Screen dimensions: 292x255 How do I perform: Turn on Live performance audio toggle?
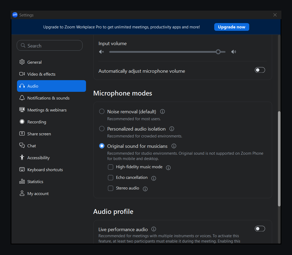click(260, 228)
